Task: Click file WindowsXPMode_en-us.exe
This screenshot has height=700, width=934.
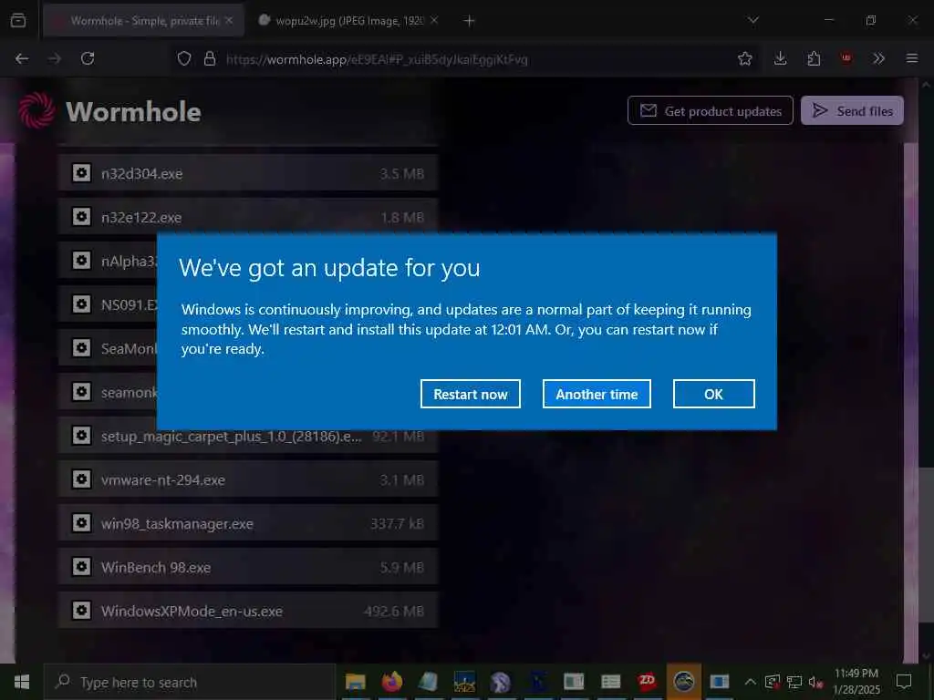Action: point(248,611)
